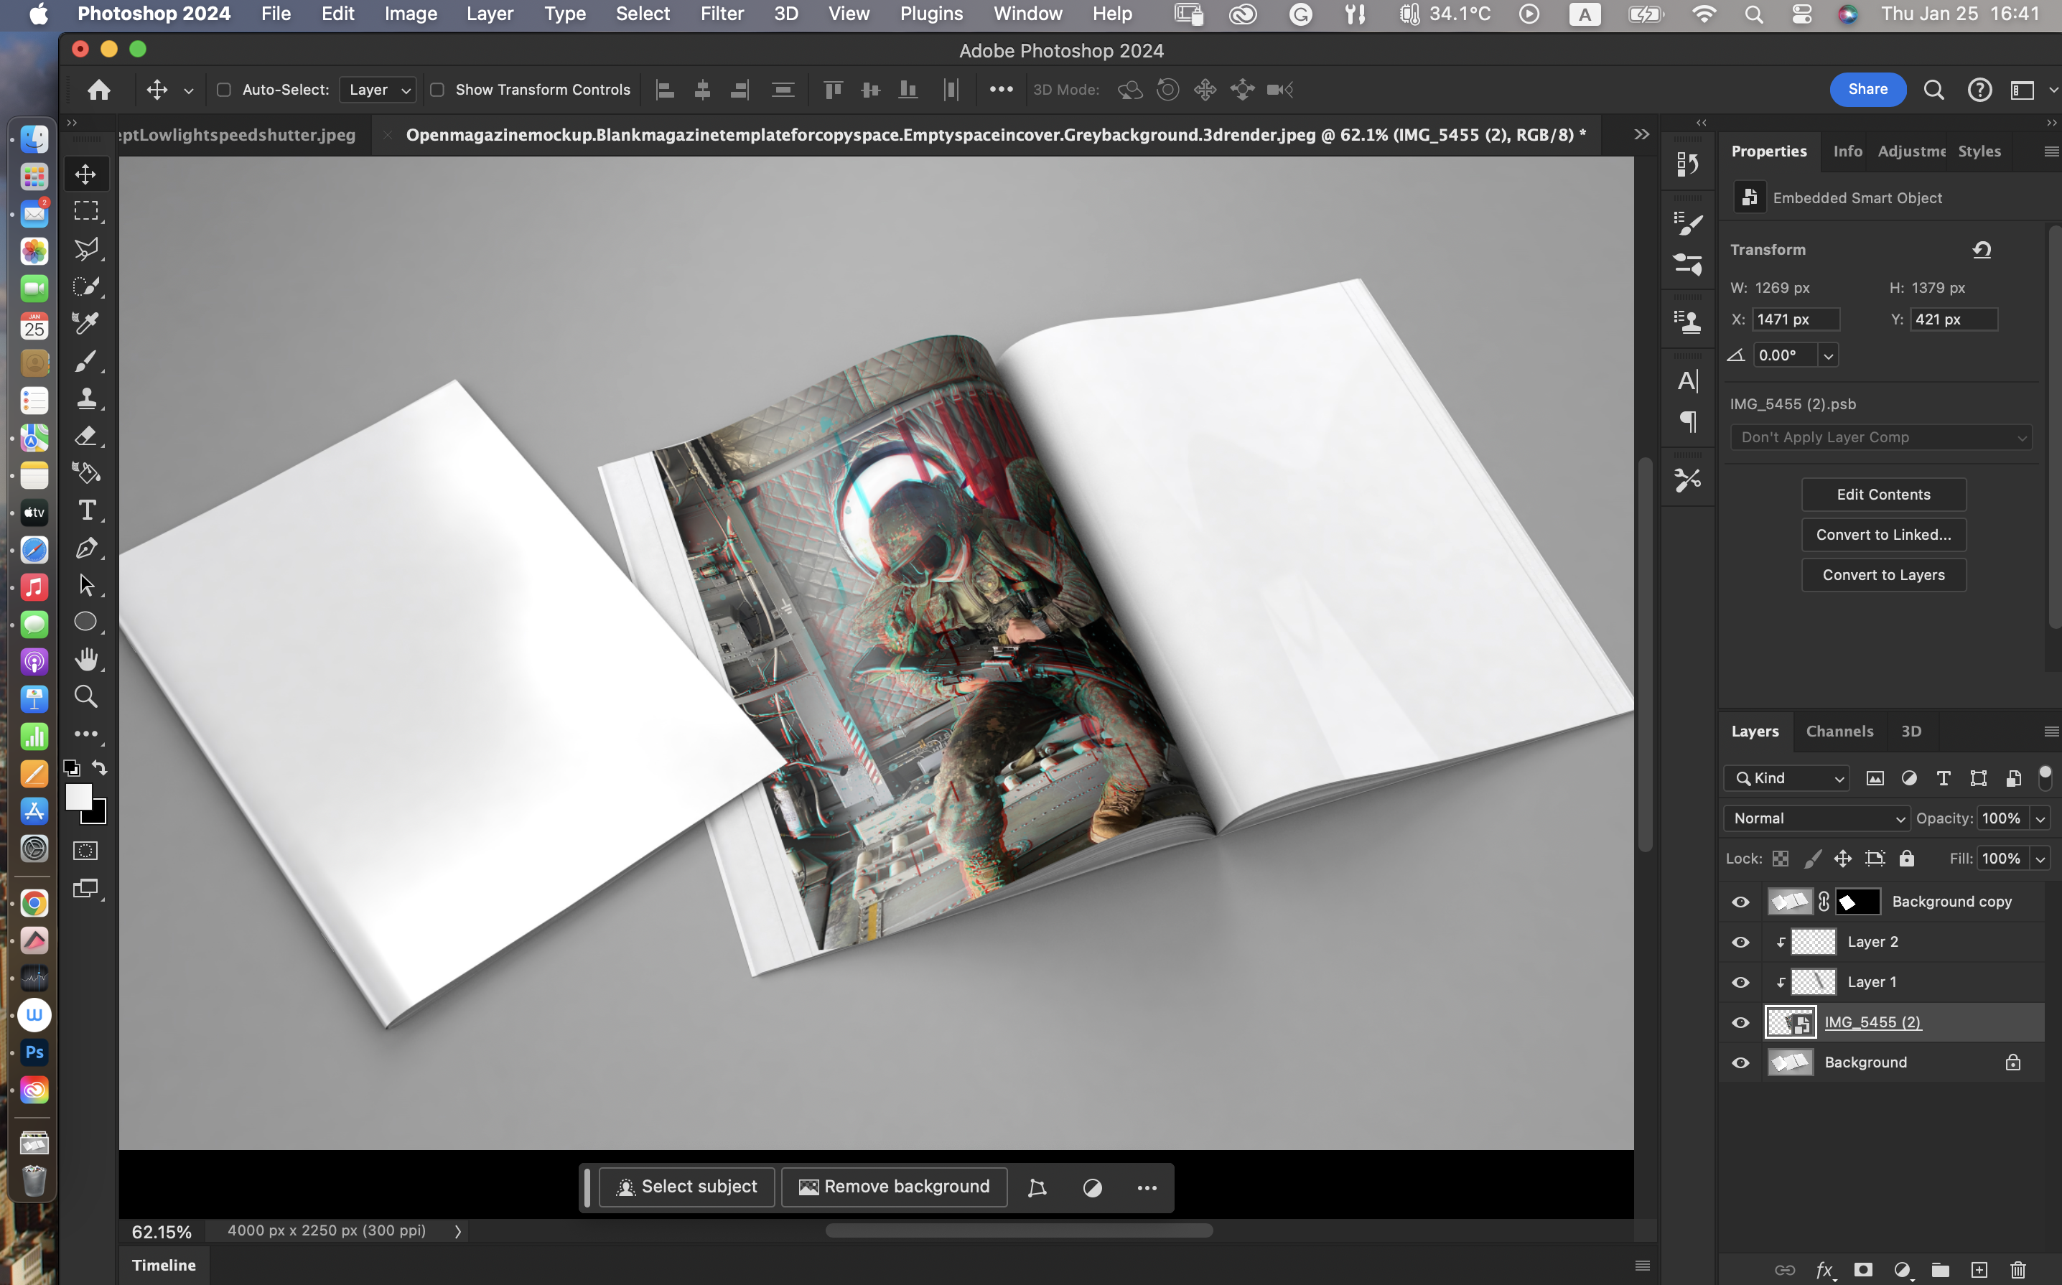This screenshot has width=2062, height=1285.
Task: Select the Rectangular Marquee tool
Action: point(86,211)
